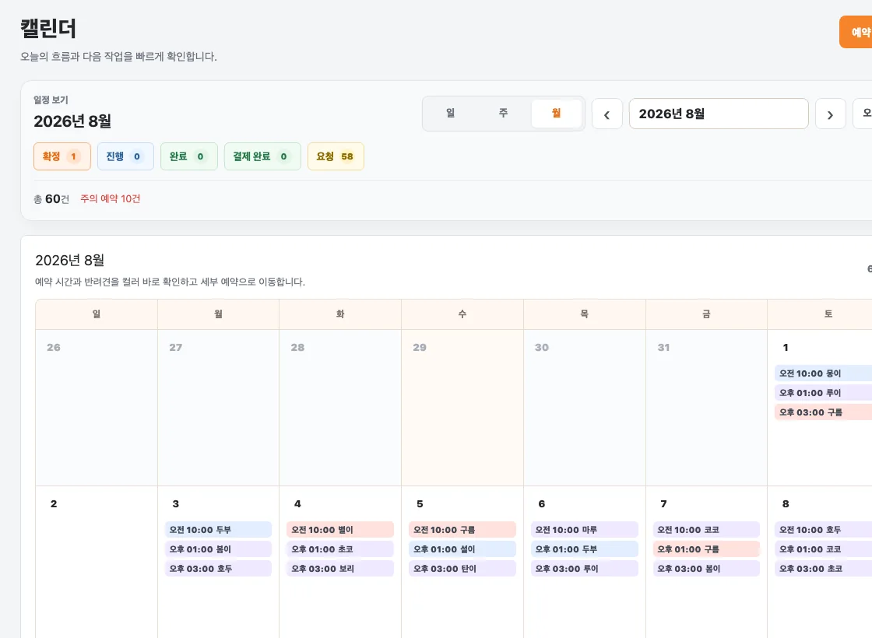Image resolution: width=872 pixels, height=638 pixels.
Task: Open 오전 10:00 몽이 booking on Aug 1
Action: [823, 373]
